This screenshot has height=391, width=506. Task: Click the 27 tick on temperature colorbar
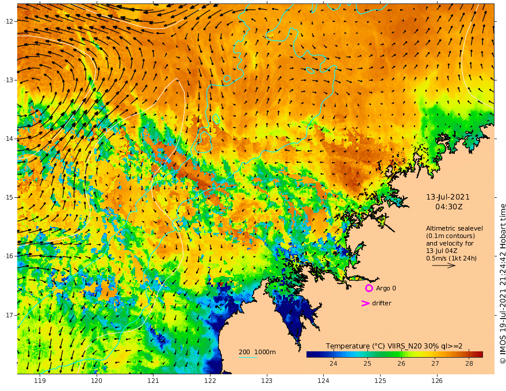pos(435,363)
